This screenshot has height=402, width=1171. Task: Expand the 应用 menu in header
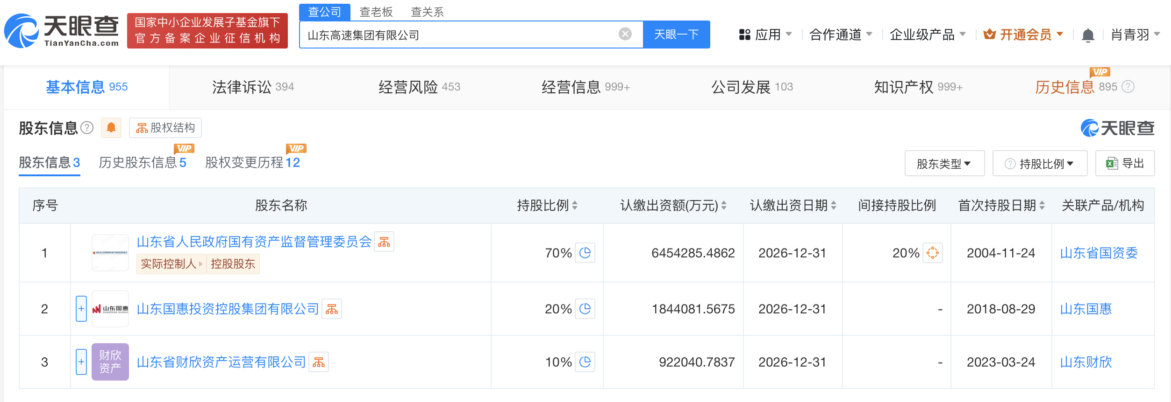click(x=766, y=35)
